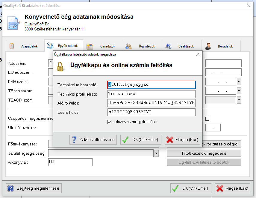Uncheck Jelszavak megjelenítése checkbox
The height and width of the screenshot is (198, 256).
click(x=109, y=122)
